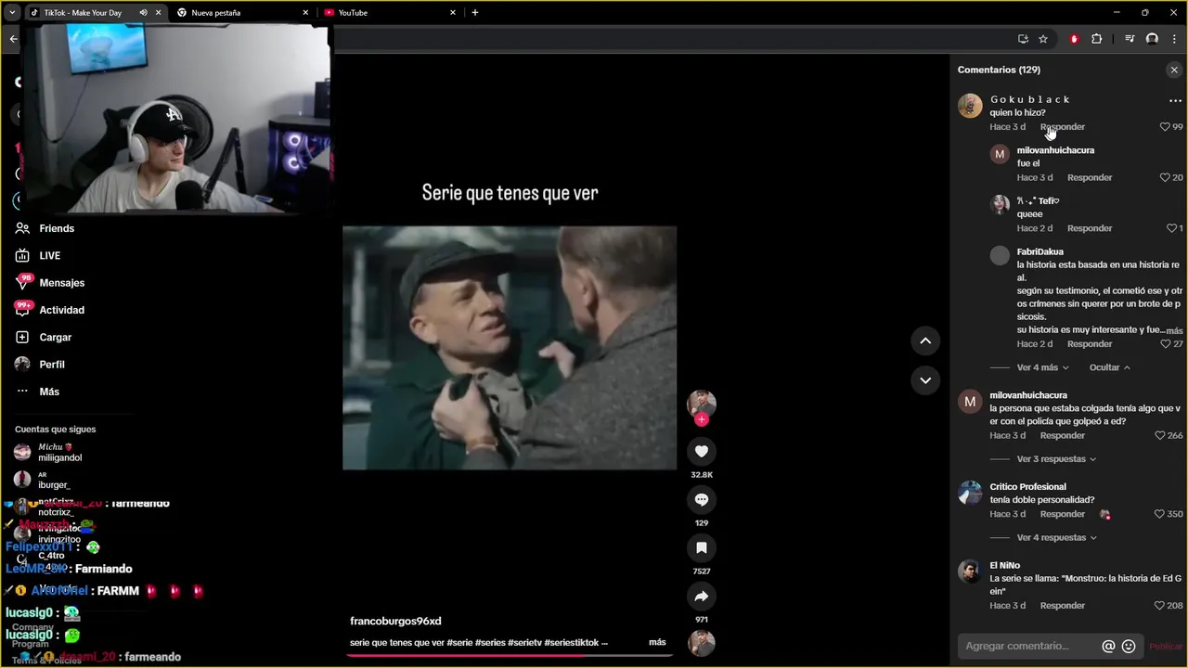Viewport: 1188px width, 668px height.
Task: Open the emoji picker in comment box
Action: (x=1129, y=647)
